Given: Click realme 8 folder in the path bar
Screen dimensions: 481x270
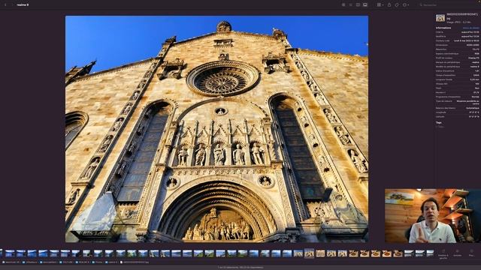Looking at the screenshot, I should click(x=112, y=262).
